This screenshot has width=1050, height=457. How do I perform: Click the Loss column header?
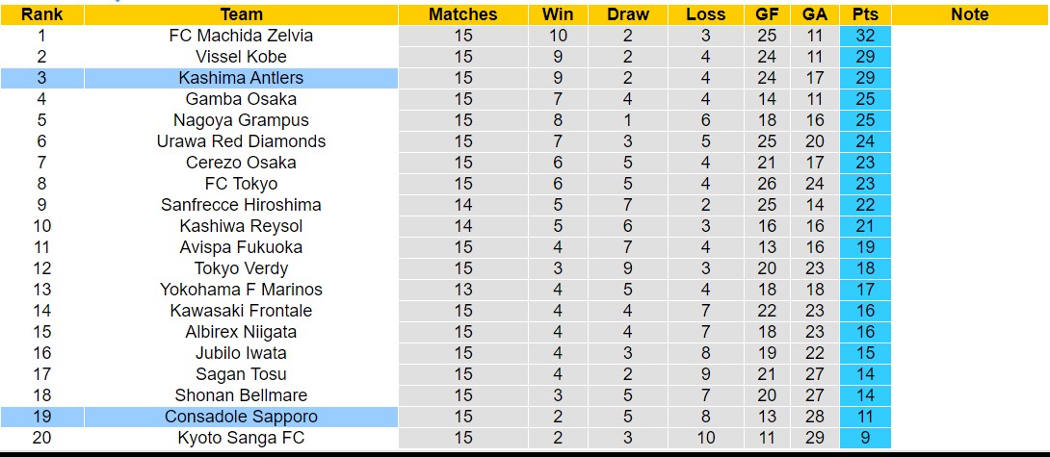(705, 14)
